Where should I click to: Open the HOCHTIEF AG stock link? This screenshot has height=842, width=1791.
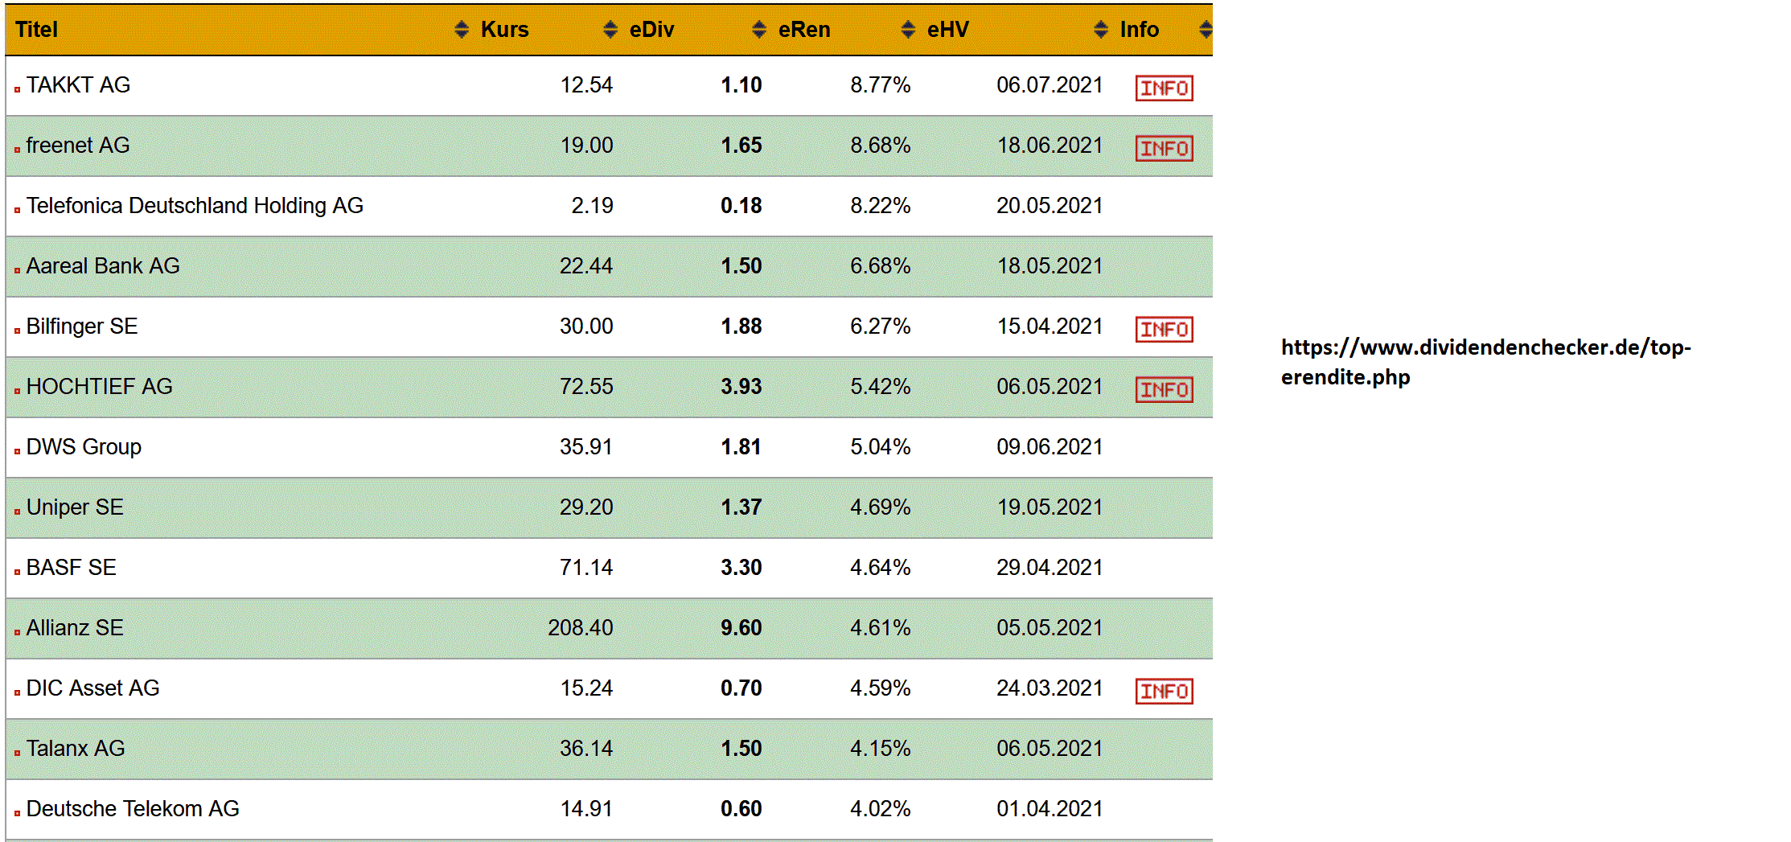point(100,387)
